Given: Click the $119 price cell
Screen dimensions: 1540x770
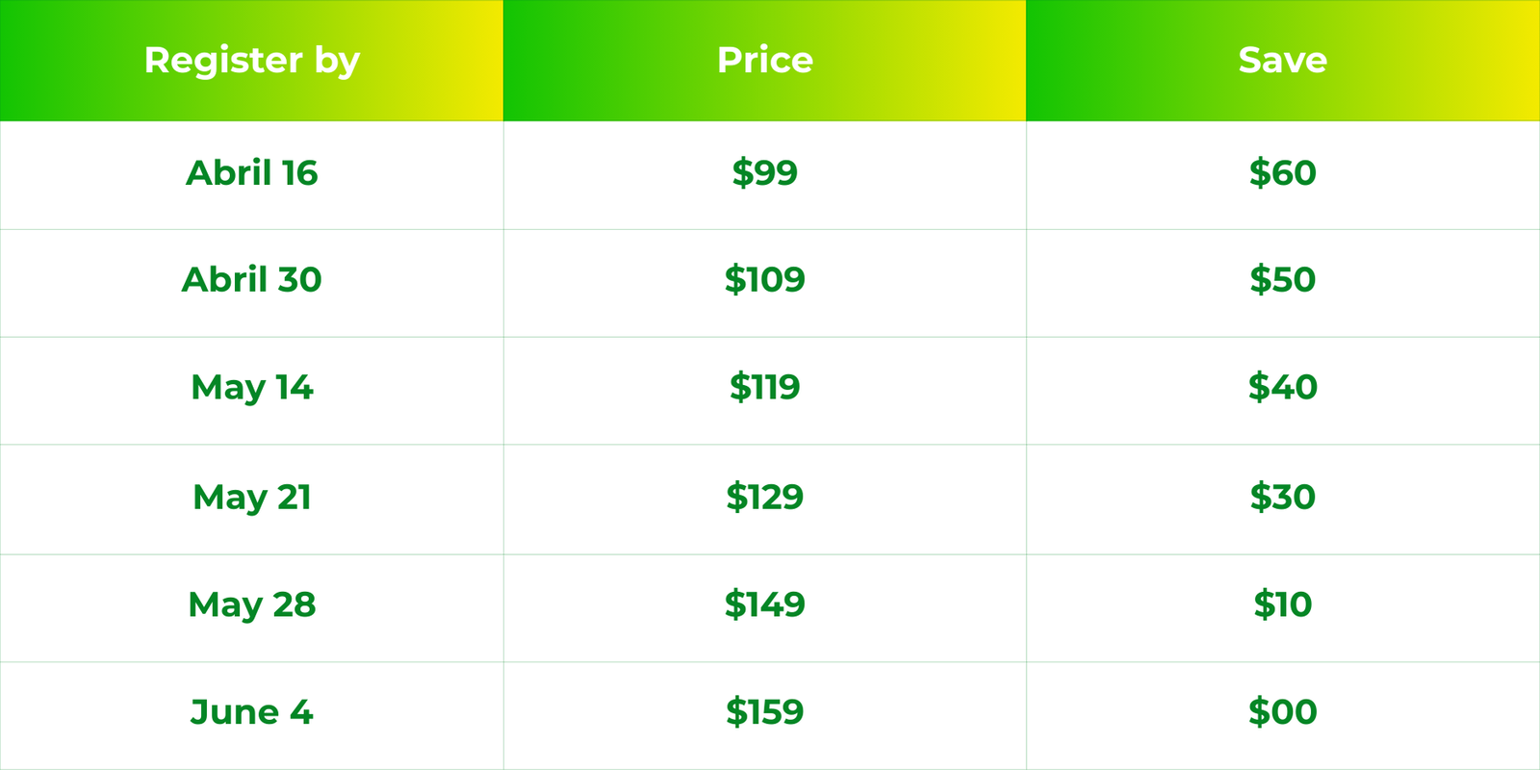Looking at the screenshot, I should pos(765,391).
